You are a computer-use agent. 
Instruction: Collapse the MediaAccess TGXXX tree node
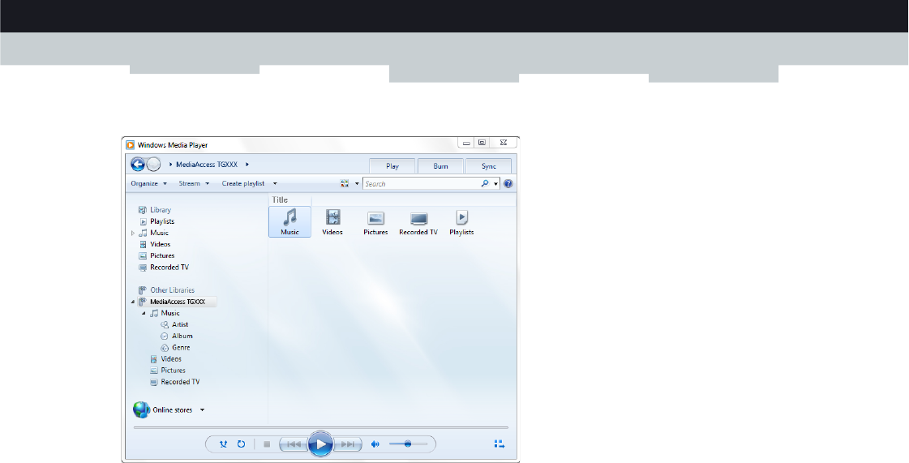133,302
